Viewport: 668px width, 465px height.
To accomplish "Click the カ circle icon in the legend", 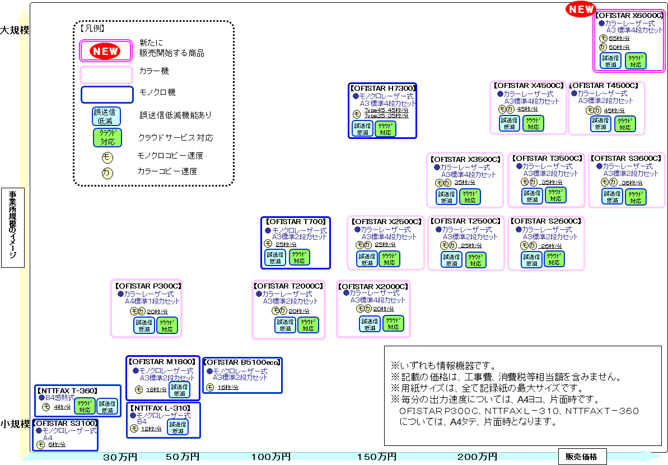I will click(x=108, y=173).
